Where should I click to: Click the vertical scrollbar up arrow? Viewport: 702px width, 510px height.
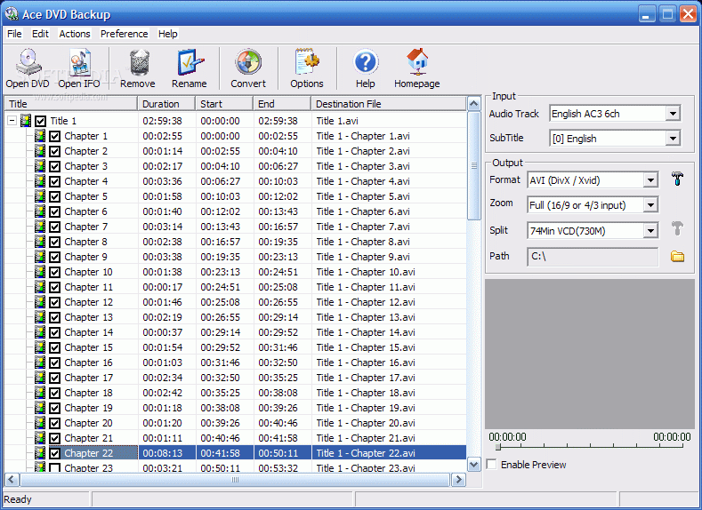pyautogui.click(x=473, y=104)
